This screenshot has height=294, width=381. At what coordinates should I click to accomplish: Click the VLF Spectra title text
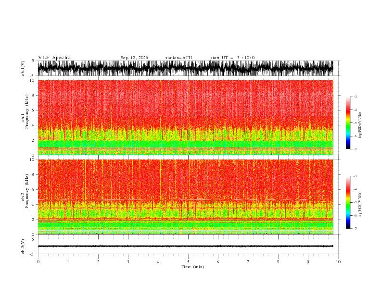coord(54,58)
